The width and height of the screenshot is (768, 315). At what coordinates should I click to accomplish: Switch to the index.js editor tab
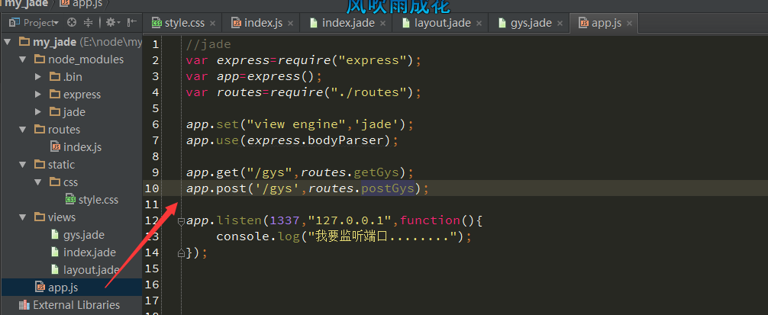coord(262,23)
